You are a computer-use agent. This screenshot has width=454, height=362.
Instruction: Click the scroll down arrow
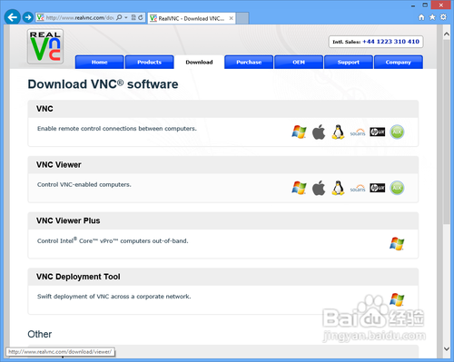pyautogui.click(x=447, y=348)
